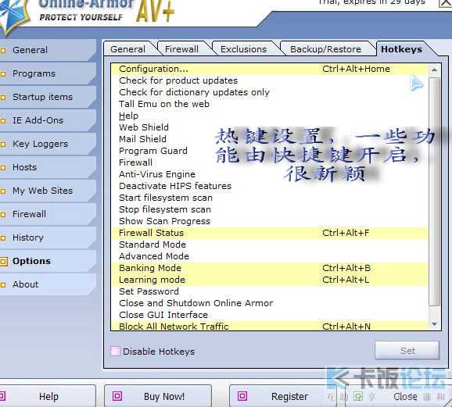Select Close GUI Interface row
The width and height of the screenshot is (452, 407).
[270, 315]
